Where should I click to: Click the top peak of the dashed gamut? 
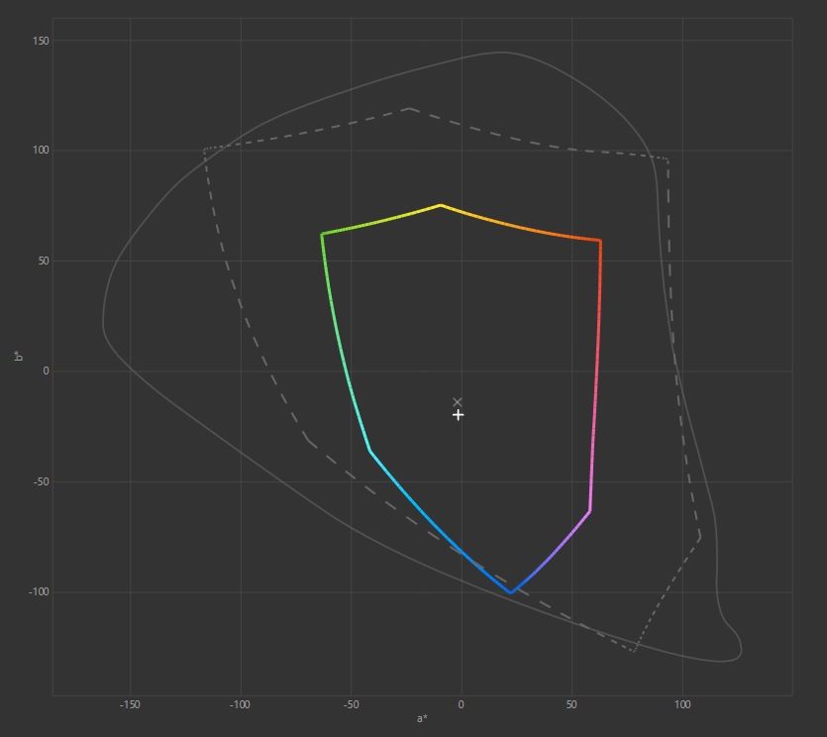[410, 109]
